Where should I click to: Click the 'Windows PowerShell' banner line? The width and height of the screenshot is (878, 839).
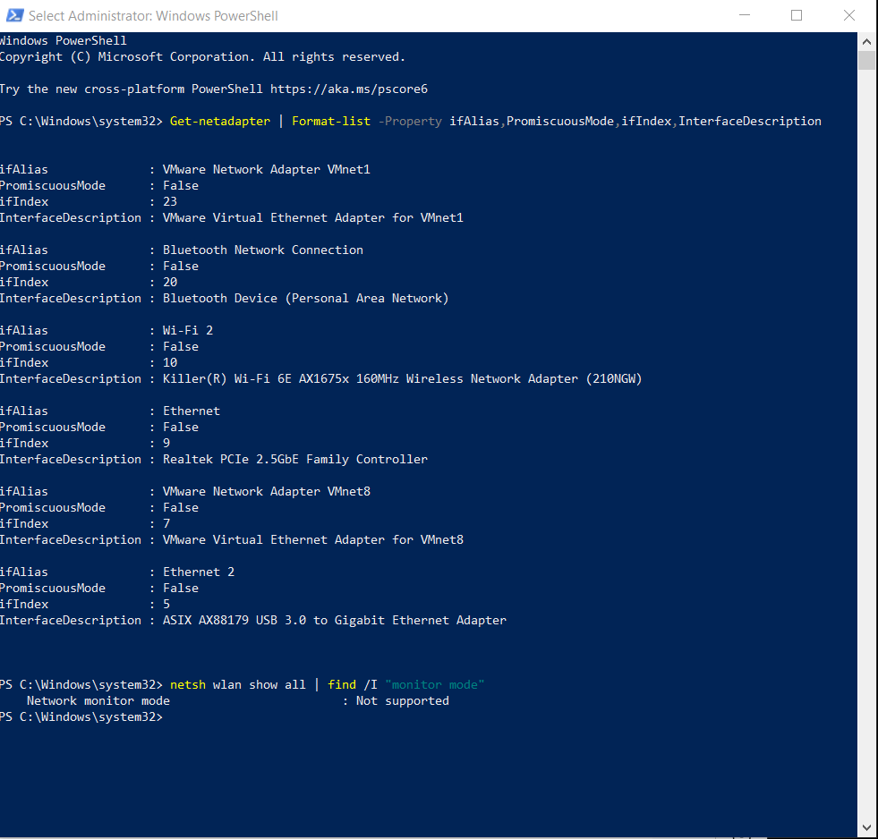[64, 41]
